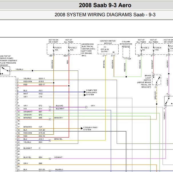173x172 pixels.
Task: Click the "COOLING FANS SYSTEM" label
Action: tap(90, 129)
